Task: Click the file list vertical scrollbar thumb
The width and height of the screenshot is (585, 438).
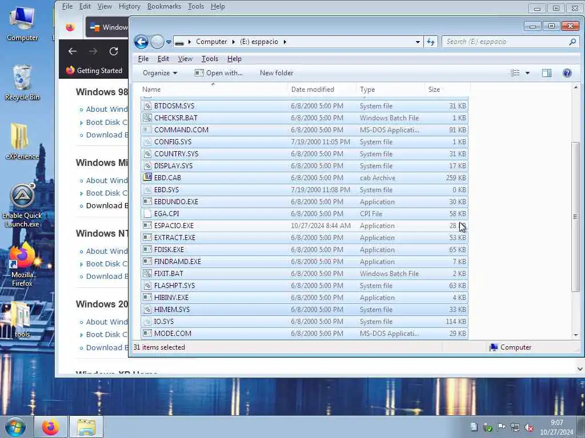Action: coord(576,217)
